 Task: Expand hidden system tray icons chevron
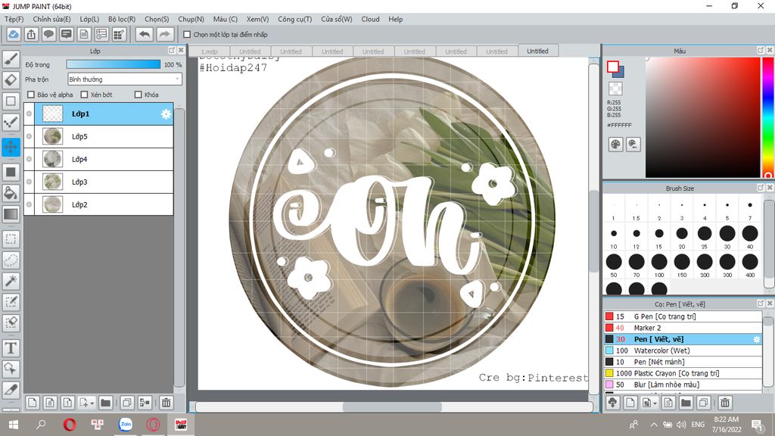(x=653, y=425)
